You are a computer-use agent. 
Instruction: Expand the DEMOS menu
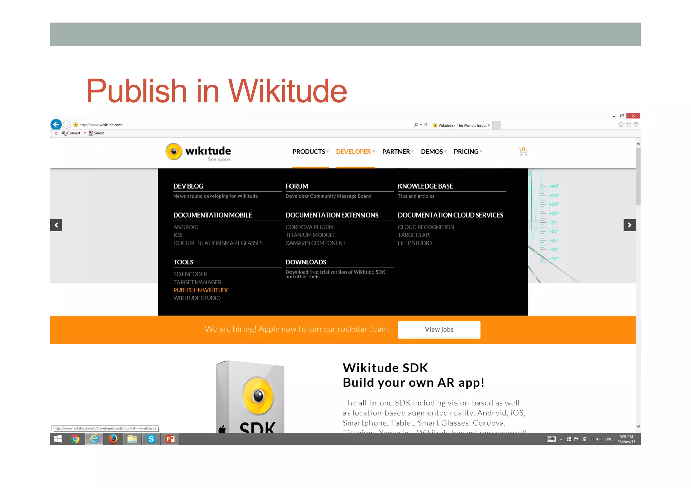(434, 152)
